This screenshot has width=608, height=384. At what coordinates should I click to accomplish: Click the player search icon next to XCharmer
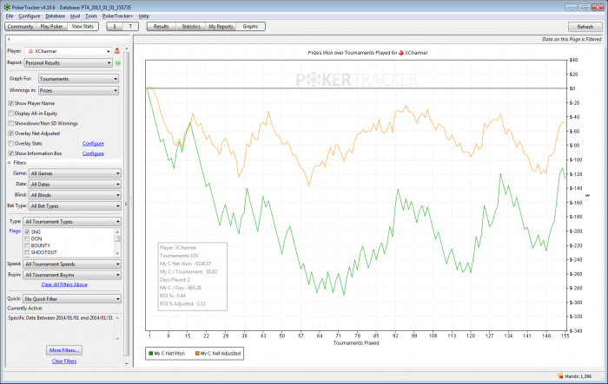tap(117, 51)
